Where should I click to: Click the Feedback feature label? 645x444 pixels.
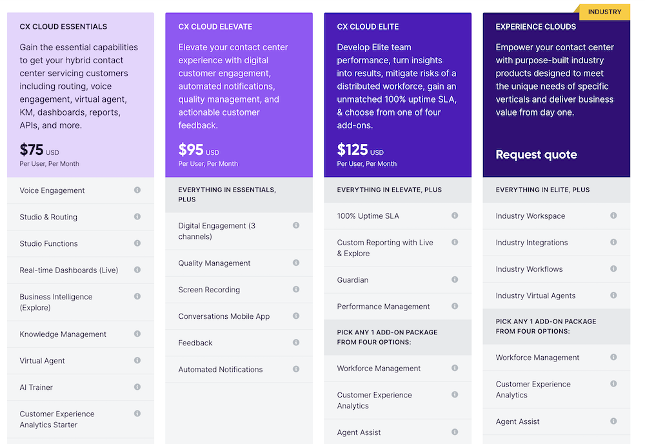coord(195,343)
